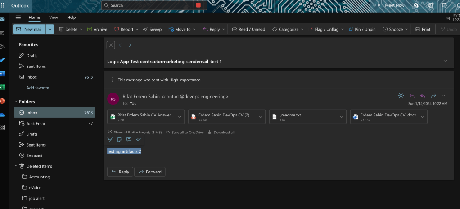Toggle Read / Unread on the message
This screenshot has width=460, height=209.
coord(248,29)
